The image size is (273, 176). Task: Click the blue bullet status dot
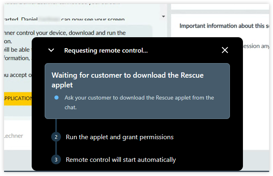(56, 98)
